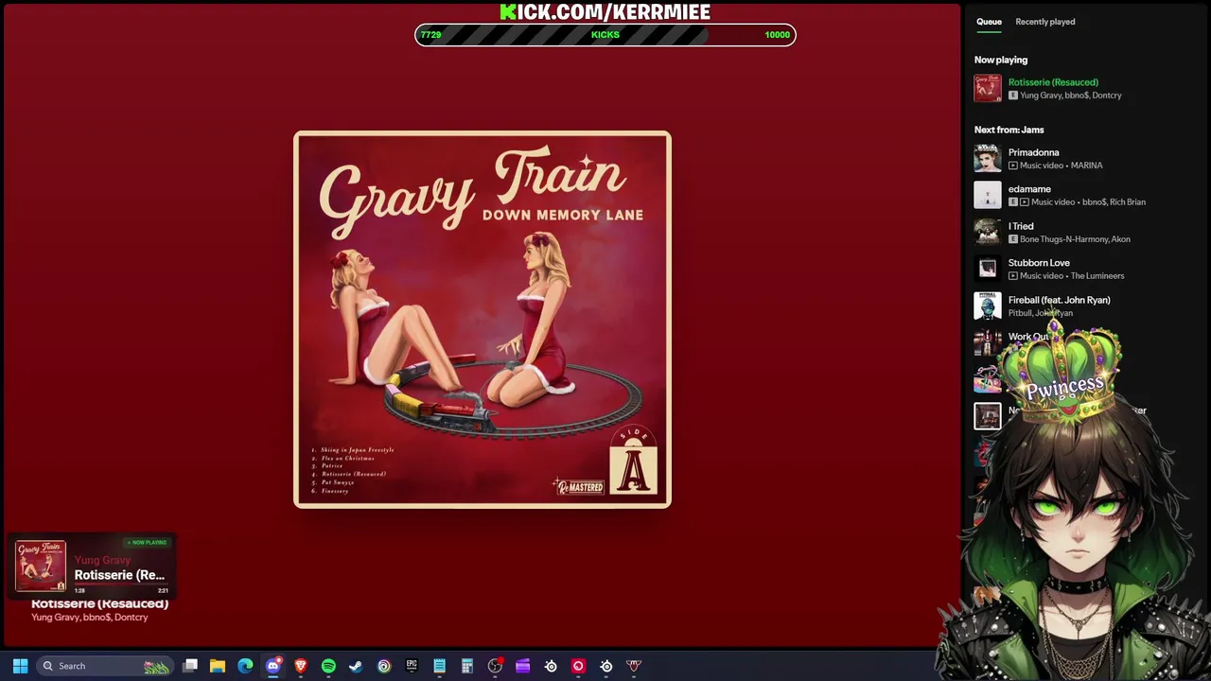The width and height of the screenshot is (1211, 681).
Task: Switch to Spotify via taskbar icon
Action: (x=328, y=666)
